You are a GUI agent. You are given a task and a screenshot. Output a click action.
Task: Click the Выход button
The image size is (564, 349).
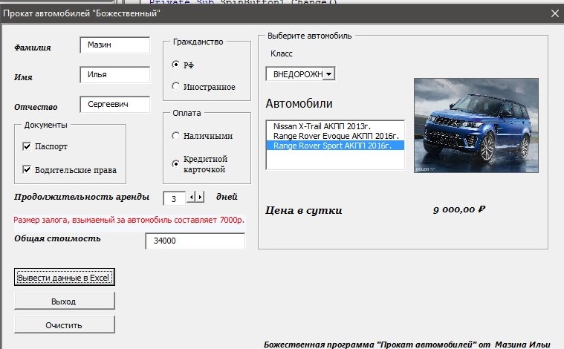click(x=65, y=301)
